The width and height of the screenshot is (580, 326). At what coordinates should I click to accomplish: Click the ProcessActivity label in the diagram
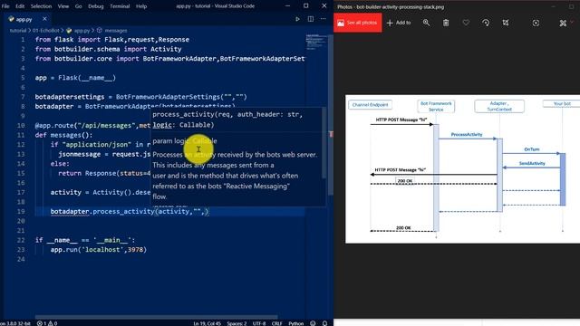(x=467, y=135)
